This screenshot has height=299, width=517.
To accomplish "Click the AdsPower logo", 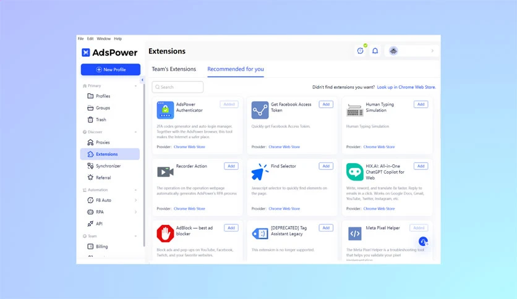I will pyautogui.click(x=109, y=53).
